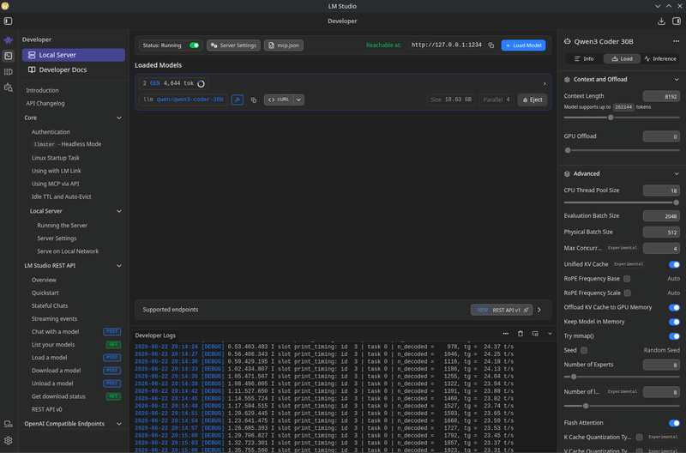
Task: Collapse the Core section in docs sidebar
Action: 119,118
